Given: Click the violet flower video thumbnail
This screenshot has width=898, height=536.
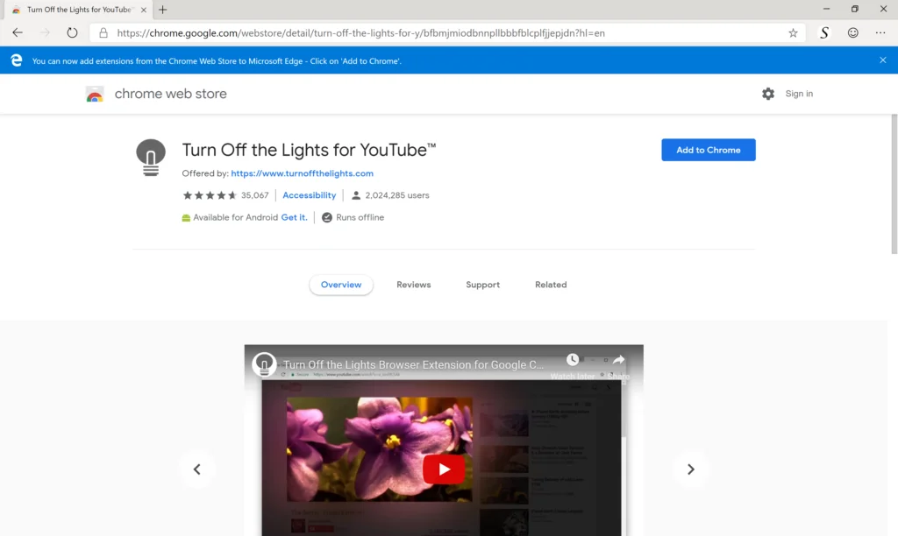Looking at the screenshot, I should point(380,449).
